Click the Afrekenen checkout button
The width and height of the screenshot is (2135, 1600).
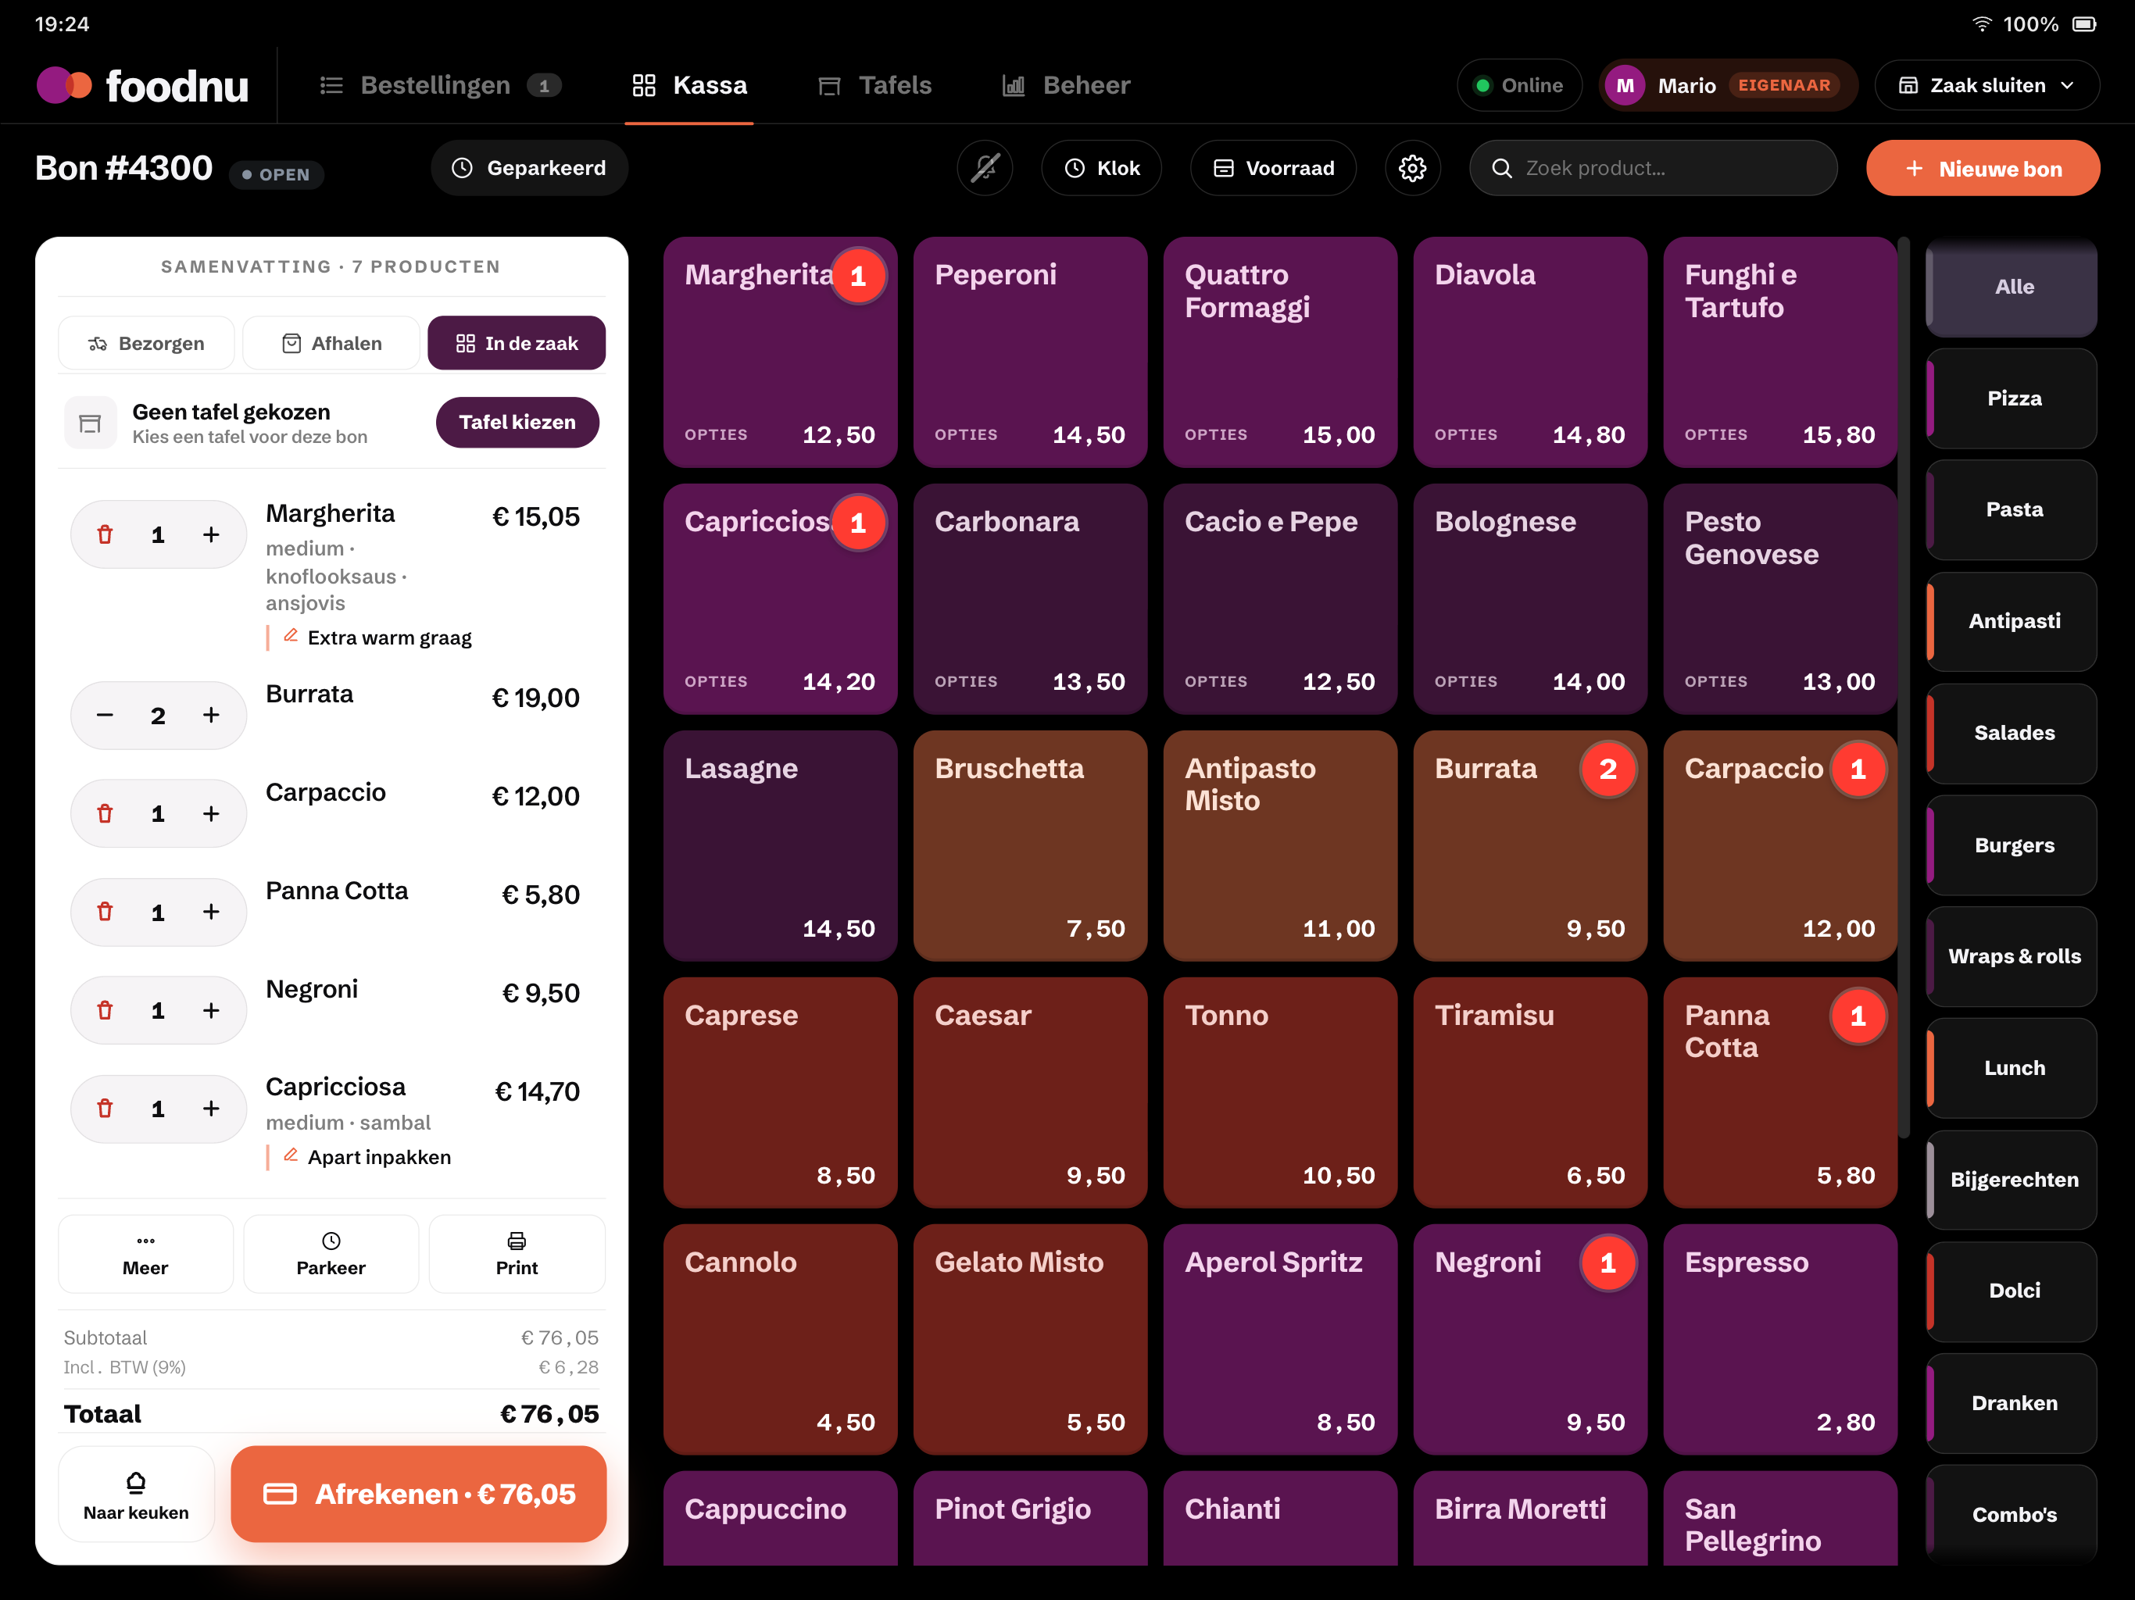click(x=419, y=1494)
